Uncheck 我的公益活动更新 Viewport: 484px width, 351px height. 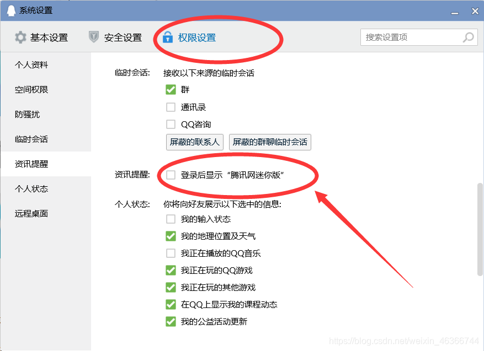pos(171,322)
